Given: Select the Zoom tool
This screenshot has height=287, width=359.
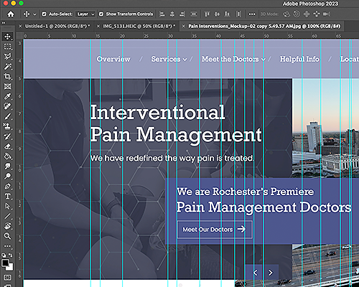Looking at the screenshot, I should [x=8, y=236].
